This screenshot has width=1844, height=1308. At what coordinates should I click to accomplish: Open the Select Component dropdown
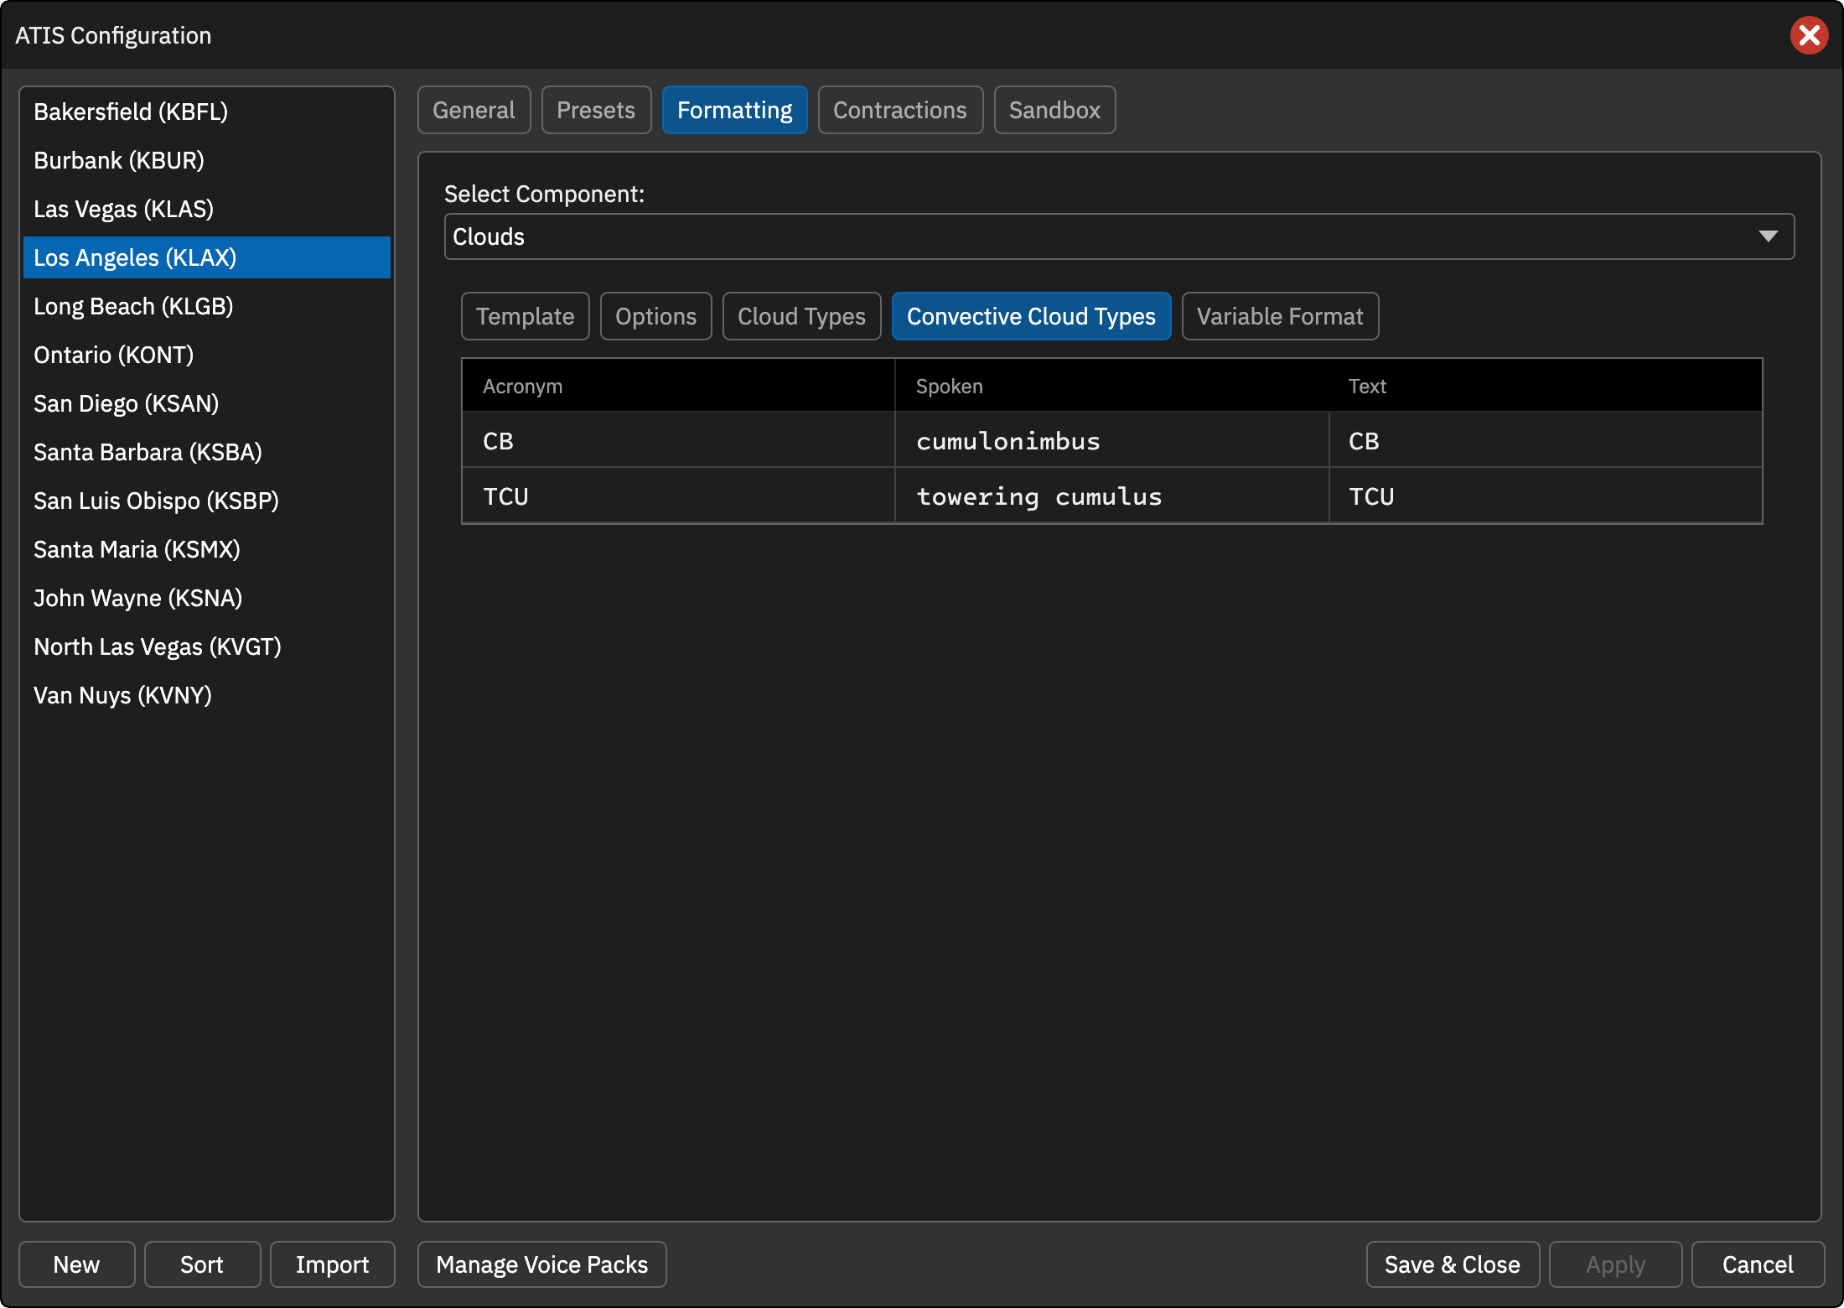point(1119,236)
